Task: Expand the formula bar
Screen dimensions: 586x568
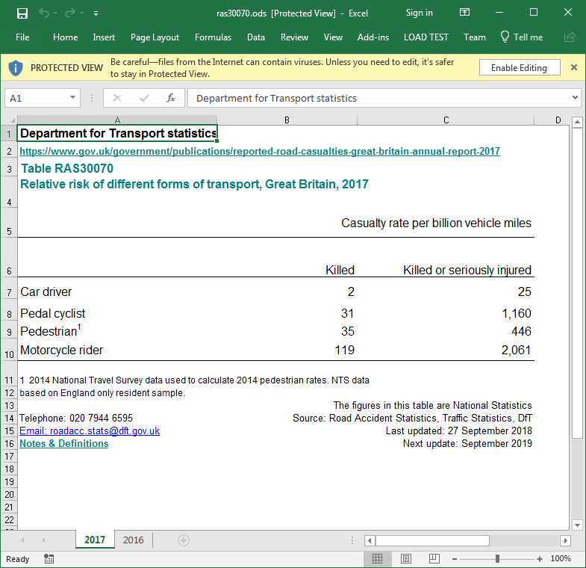Action: click(x=575, y=98)
